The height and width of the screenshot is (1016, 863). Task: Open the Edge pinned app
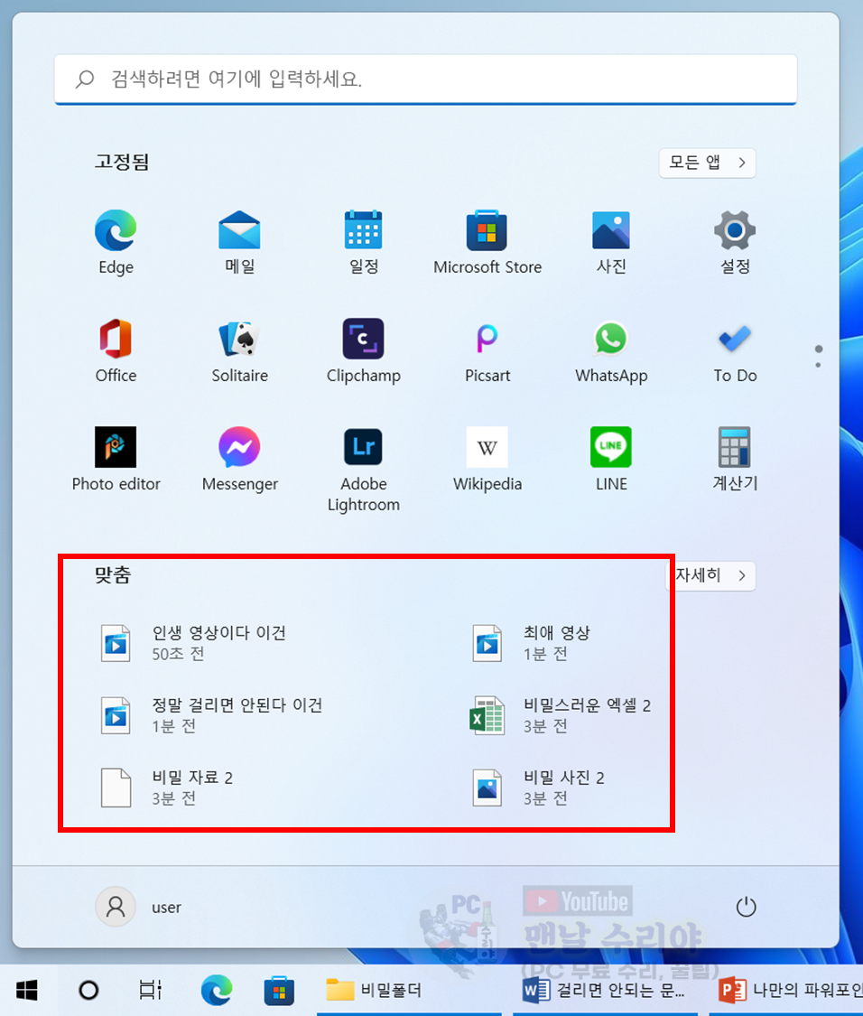pos(116,242)
